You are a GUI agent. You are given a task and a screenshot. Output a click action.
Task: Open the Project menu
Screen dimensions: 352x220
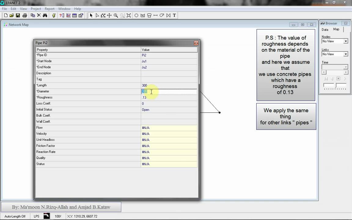pos(36,9)
